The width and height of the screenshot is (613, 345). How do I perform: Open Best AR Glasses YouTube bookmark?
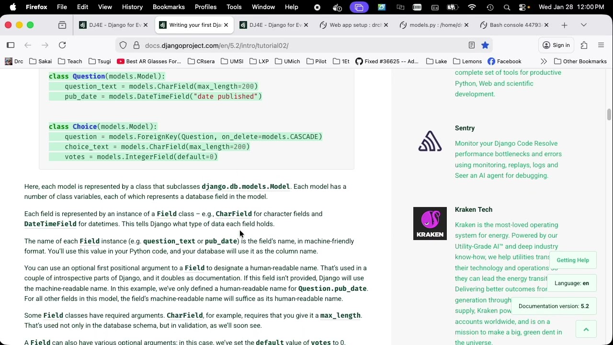click(x=149, y=61)
